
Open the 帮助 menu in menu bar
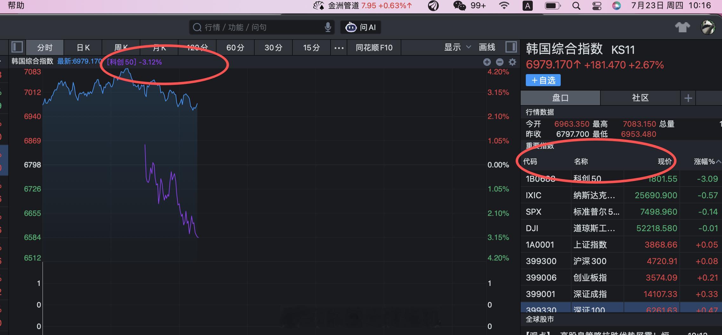point(16,5)
